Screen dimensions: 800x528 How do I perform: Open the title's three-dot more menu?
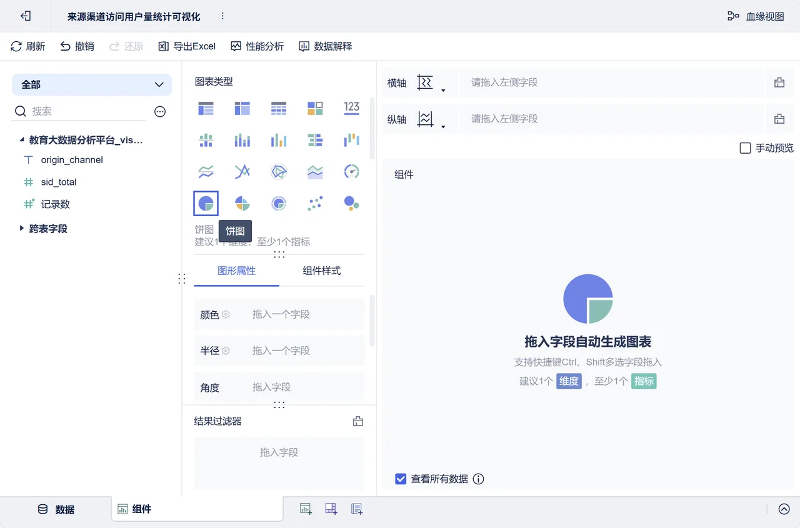click(222, 16)
